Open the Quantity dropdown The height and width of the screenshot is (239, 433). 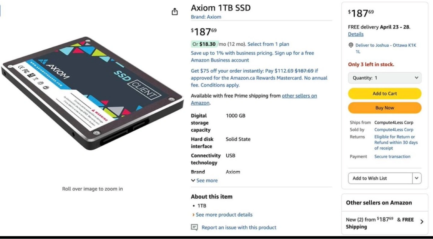pyautogui.click(x=385, y=78)
